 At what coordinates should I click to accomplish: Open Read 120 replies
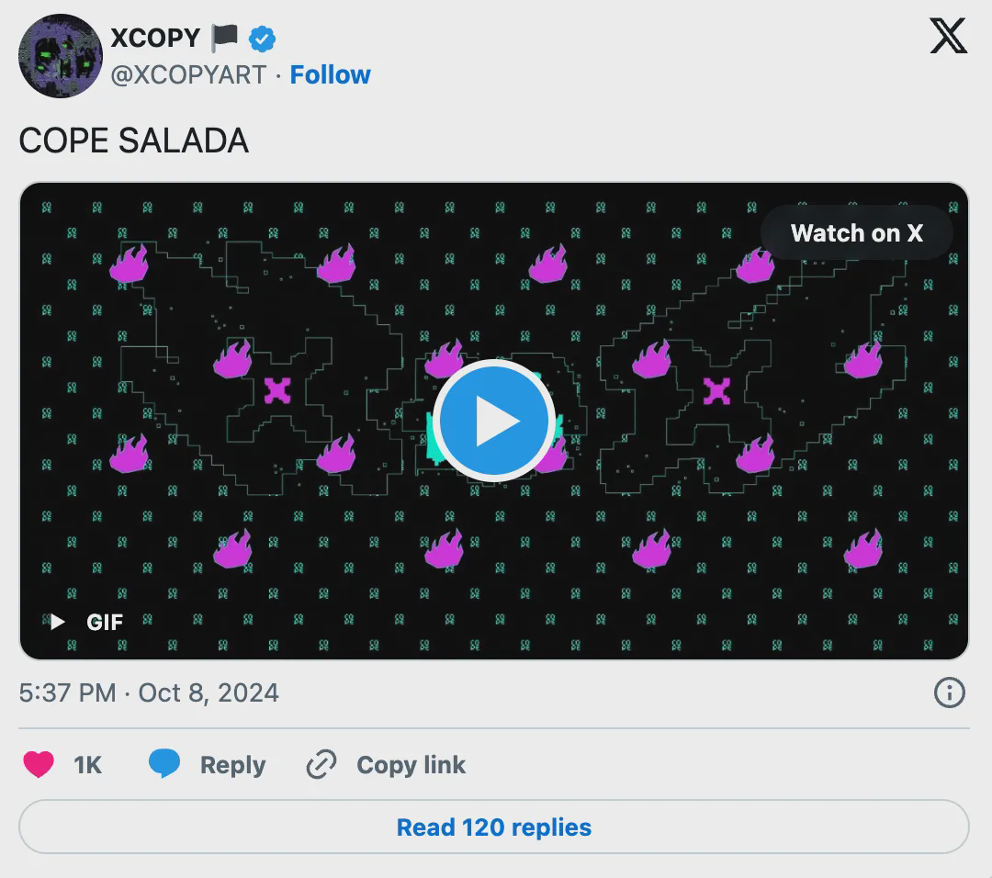(x=494, y=827)
